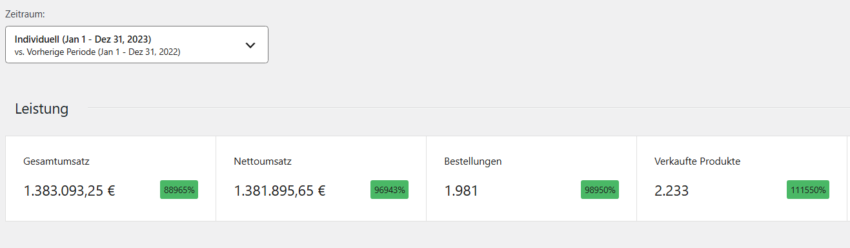This screenshot has height=248, width=850.
Task: Click the 1.981 orders count
Action: tap(461, 191)
